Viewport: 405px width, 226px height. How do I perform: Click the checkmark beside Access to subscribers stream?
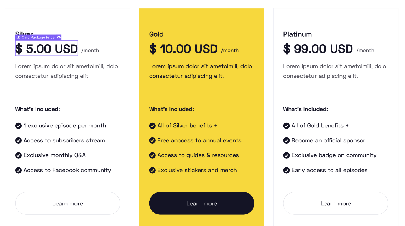(18, 140)
